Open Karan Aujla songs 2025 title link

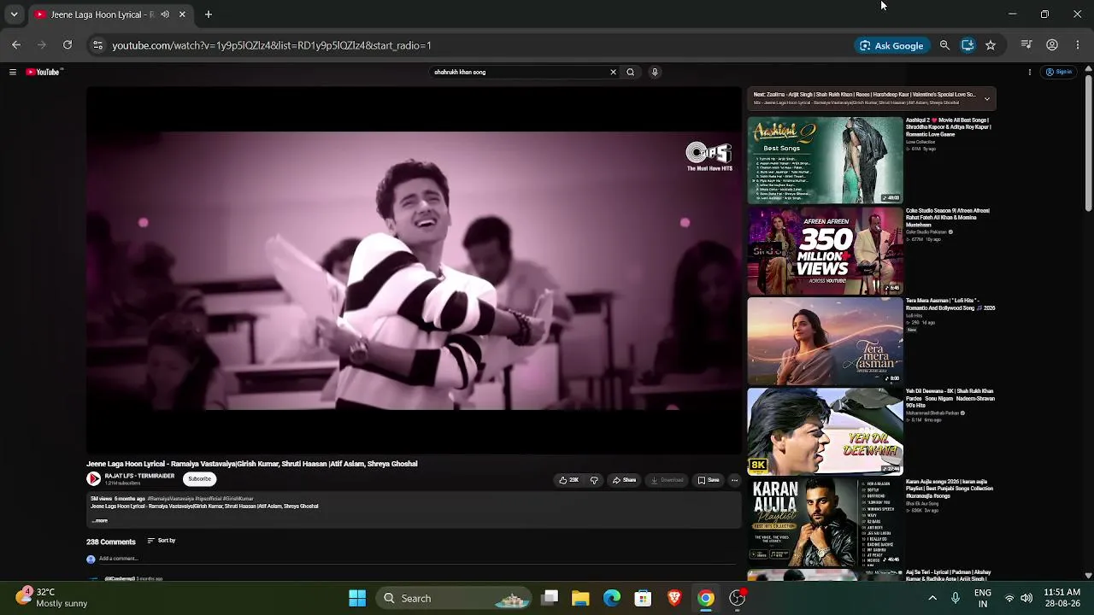tap(950, 489)
